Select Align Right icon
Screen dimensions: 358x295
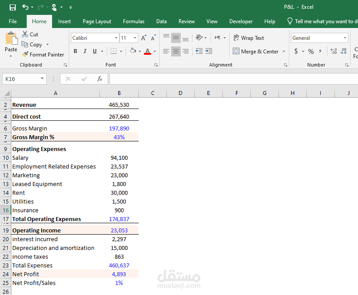(x=186, y=51)
